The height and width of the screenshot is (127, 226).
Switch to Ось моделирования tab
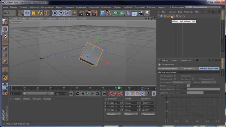[168, 68]
